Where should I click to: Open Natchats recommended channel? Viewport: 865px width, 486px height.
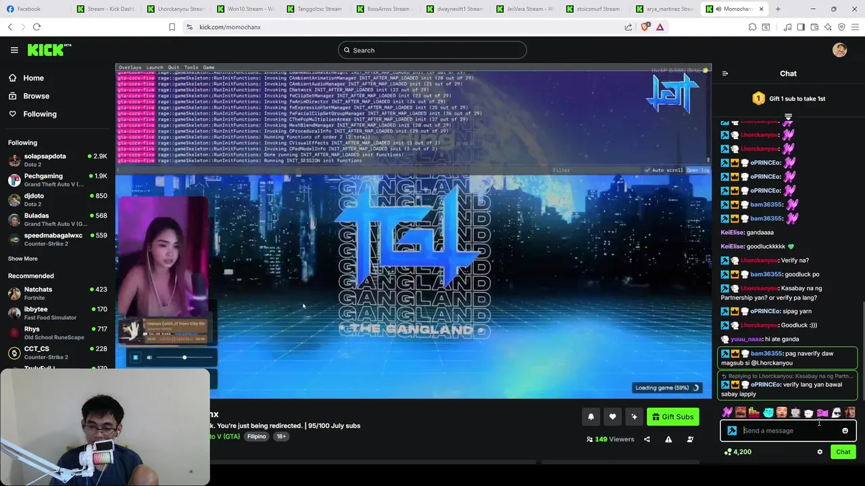(x=57, y=293)
